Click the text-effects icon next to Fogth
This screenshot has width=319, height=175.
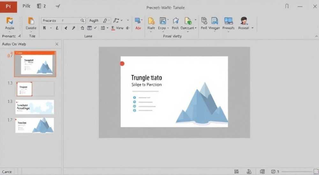[116, 20]
